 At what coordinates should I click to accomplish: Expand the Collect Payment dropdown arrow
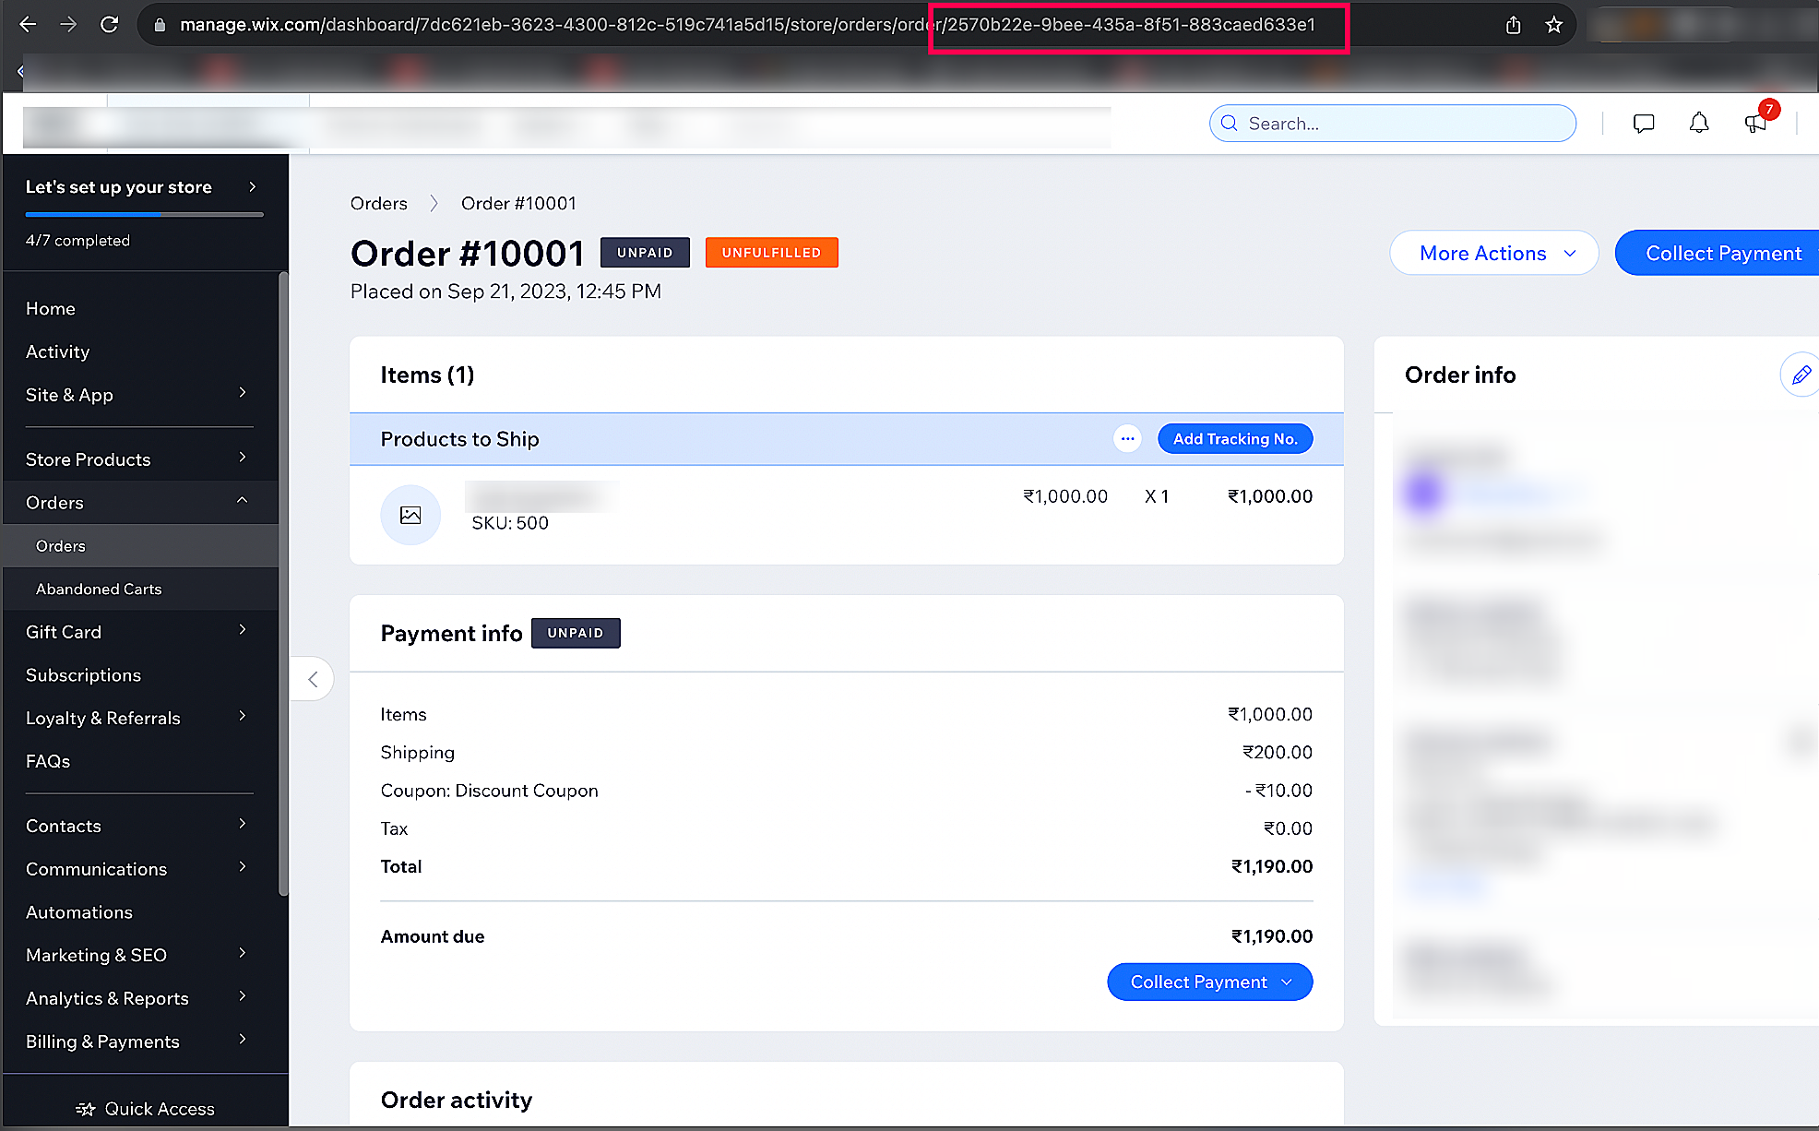(x=1289, y=982)
